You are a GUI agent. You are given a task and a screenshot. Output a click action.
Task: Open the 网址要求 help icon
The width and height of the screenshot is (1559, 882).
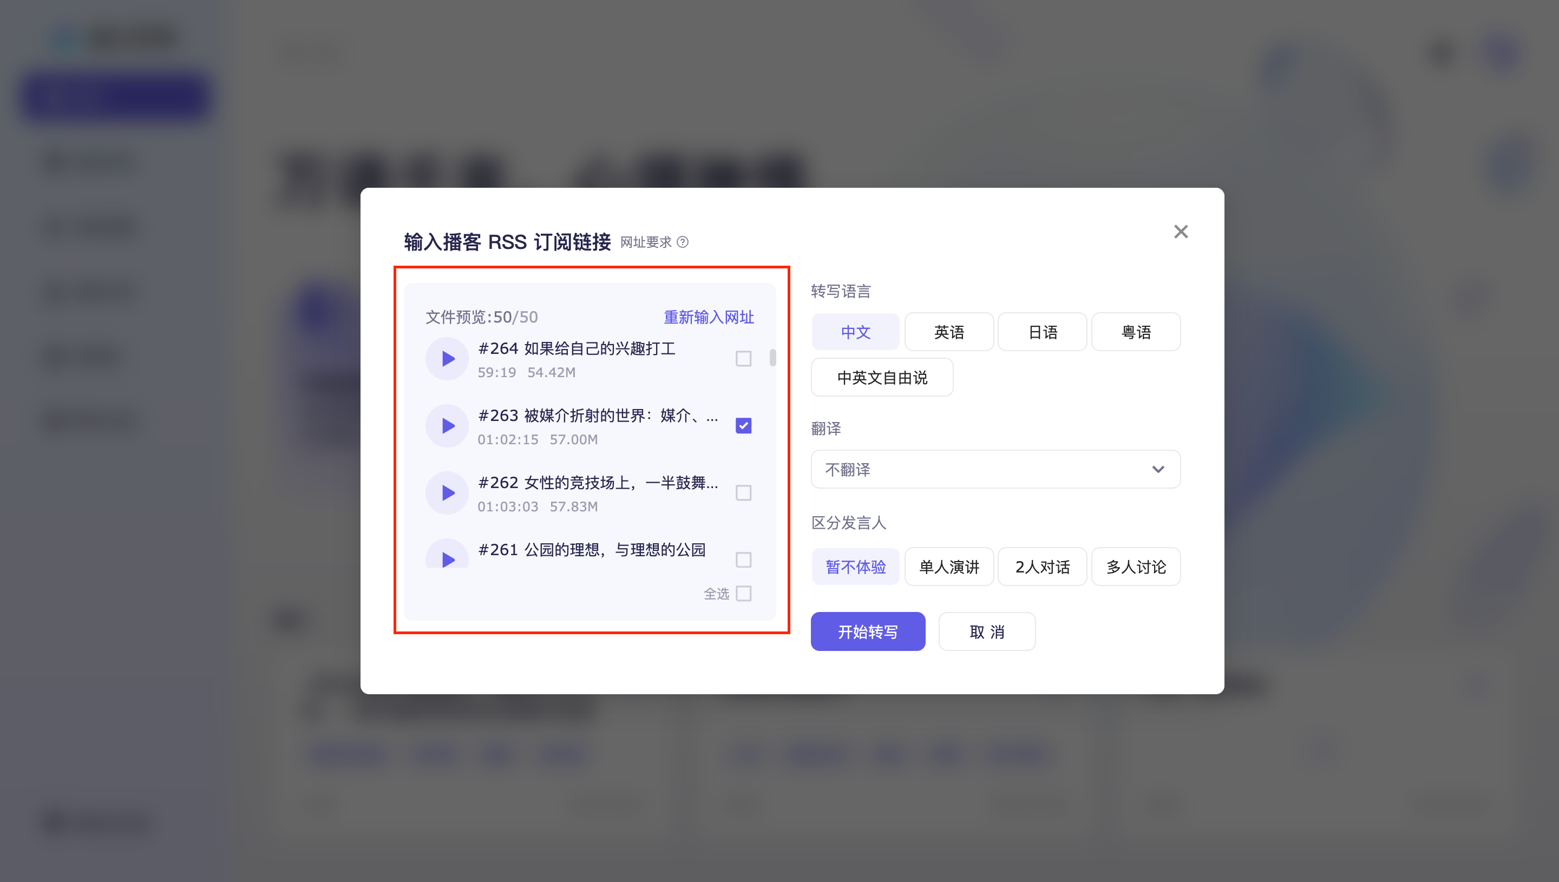tap(684, 243)
